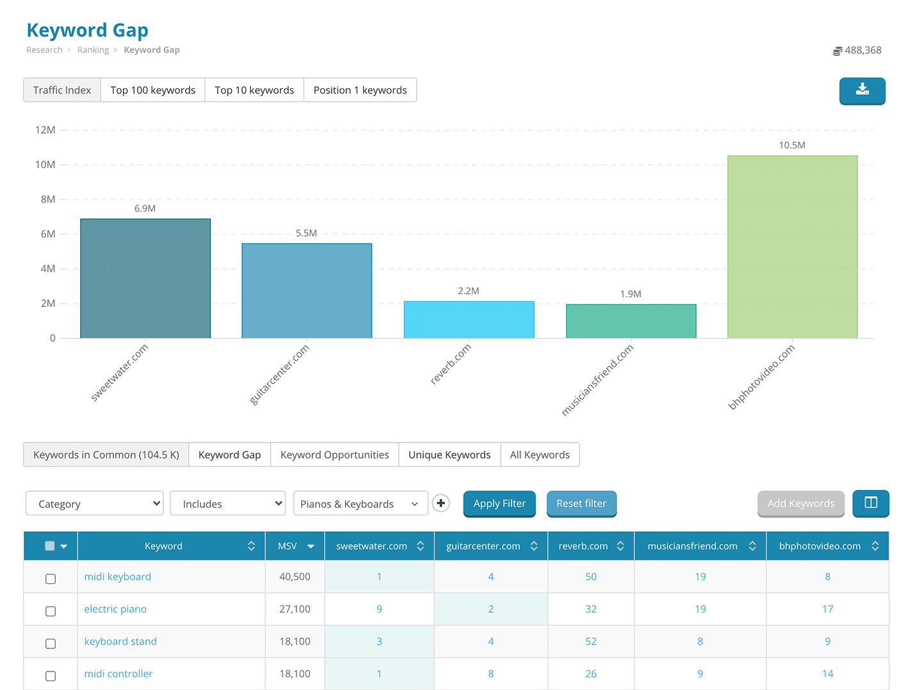This screenshot has height=690, width=922.
Task: Open the midi controller keyword link
Action: (x=118, y=673)
